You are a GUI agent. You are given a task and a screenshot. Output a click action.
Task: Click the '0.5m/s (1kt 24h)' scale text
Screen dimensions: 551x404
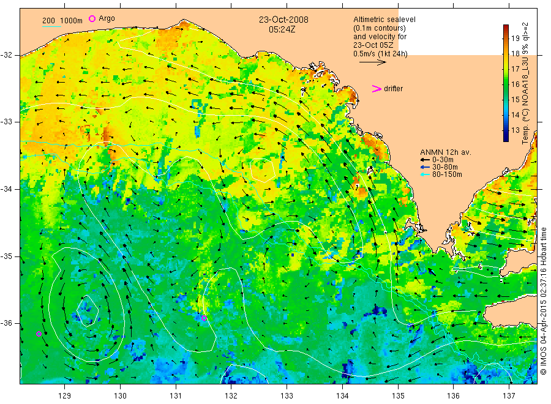pos(381,54)
